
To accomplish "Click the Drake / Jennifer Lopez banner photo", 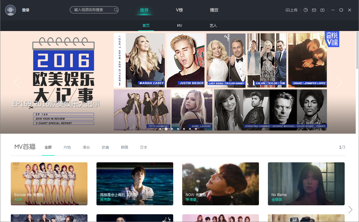I will [x=307, y=60].
